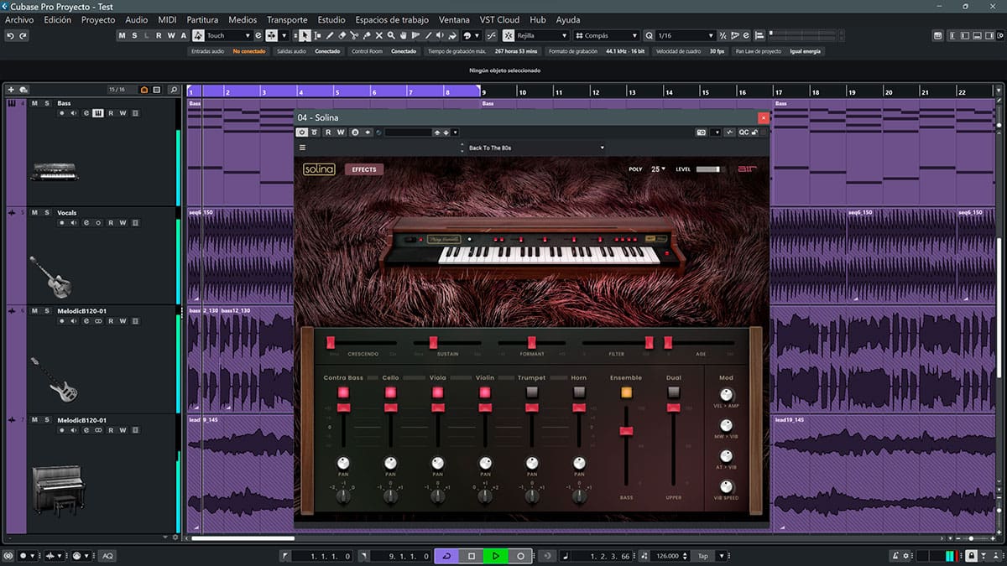Image resolution: width=1007 pixels, height=566 pixels.
Task: Open the Solina hamburger menu
Action: click(x=302, y=148)
